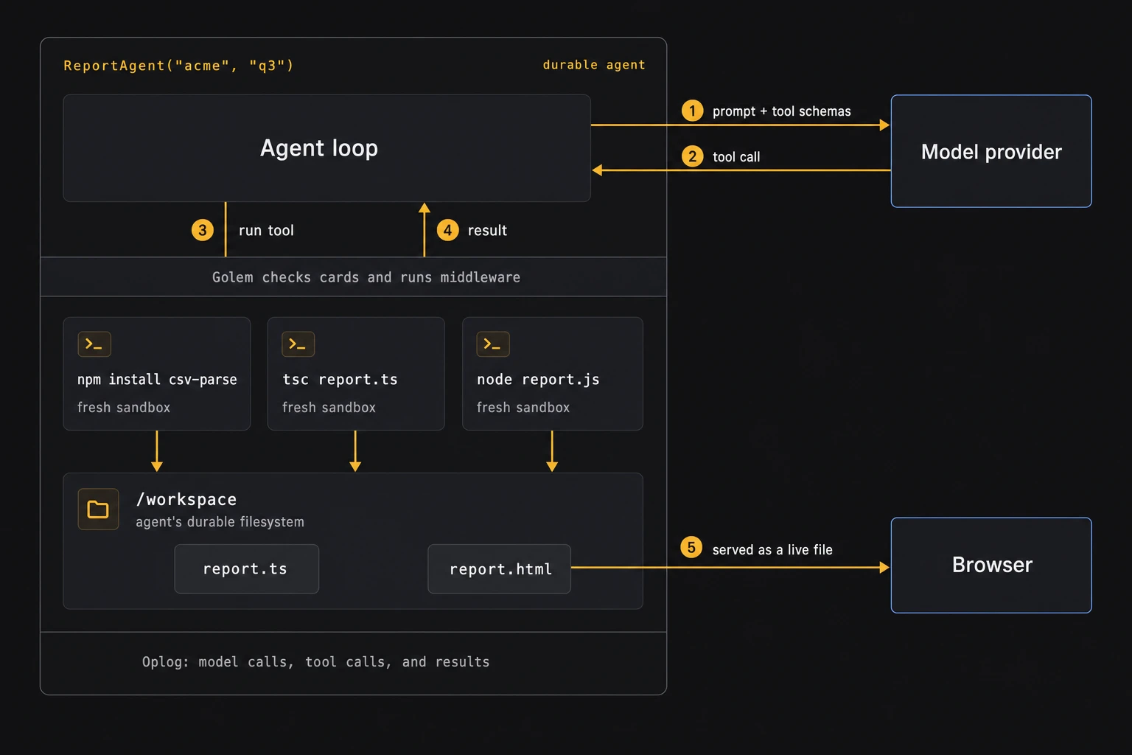This screenshot has width=1132, height=755.
Task: Click the /workspace folder icon
Action: coord(98,509)
